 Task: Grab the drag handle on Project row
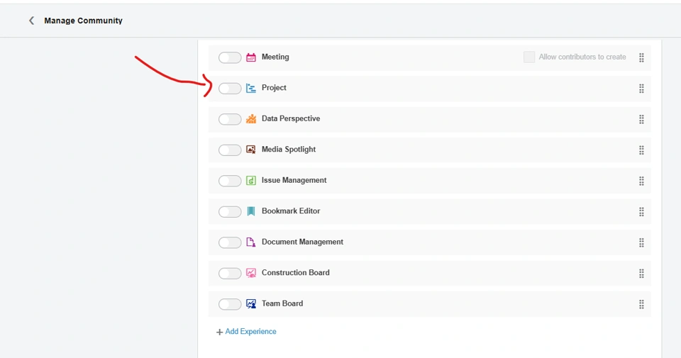pyautogui.click(x=641, y=89)
